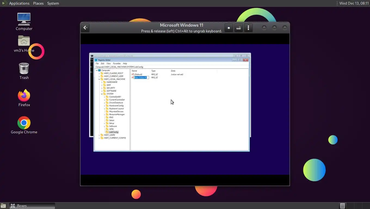Click the LabConfig folder icon
Image resolution: width=370 pixels, height=209 pixels.
(107, 132)
